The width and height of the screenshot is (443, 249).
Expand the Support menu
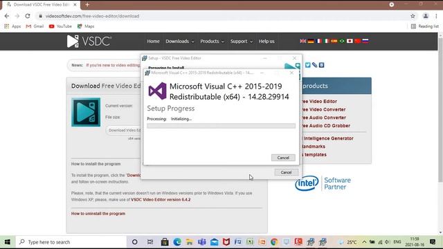tap(242, 41)
